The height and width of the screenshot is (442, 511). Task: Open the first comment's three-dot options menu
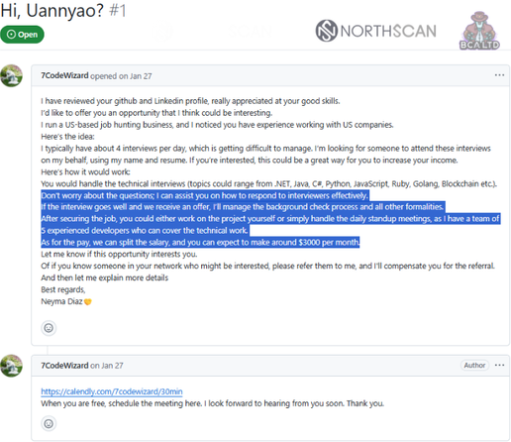tap(499, 75)
